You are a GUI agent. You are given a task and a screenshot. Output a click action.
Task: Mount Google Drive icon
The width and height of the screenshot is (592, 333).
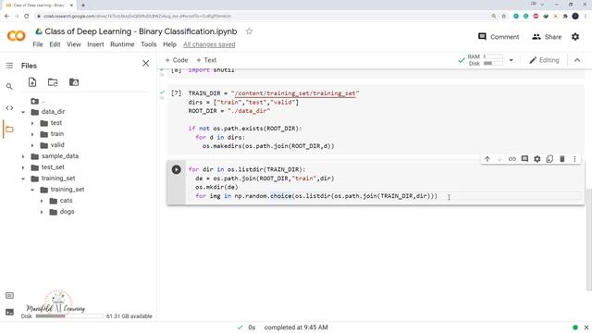tap(74, 82)
